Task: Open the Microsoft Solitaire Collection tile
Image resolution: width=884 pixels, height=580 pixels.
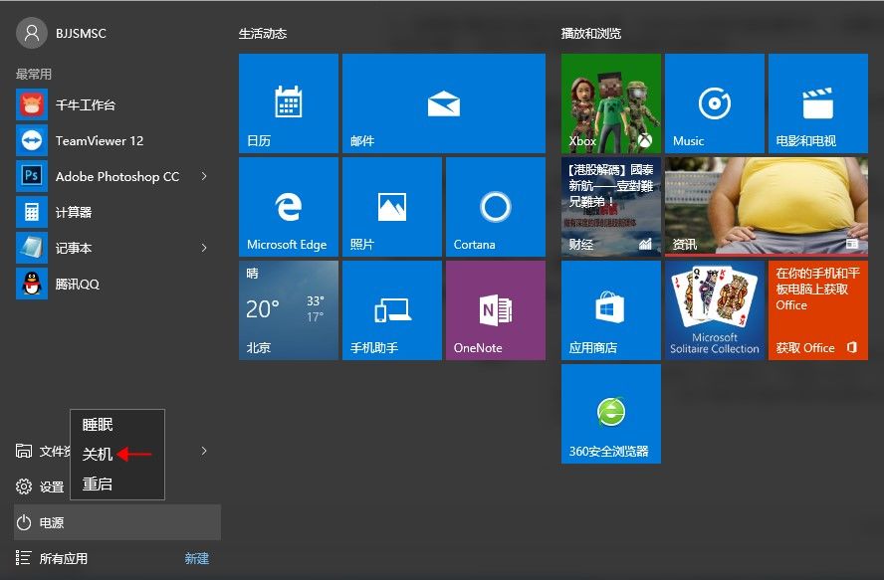Action: coord(715,310)
